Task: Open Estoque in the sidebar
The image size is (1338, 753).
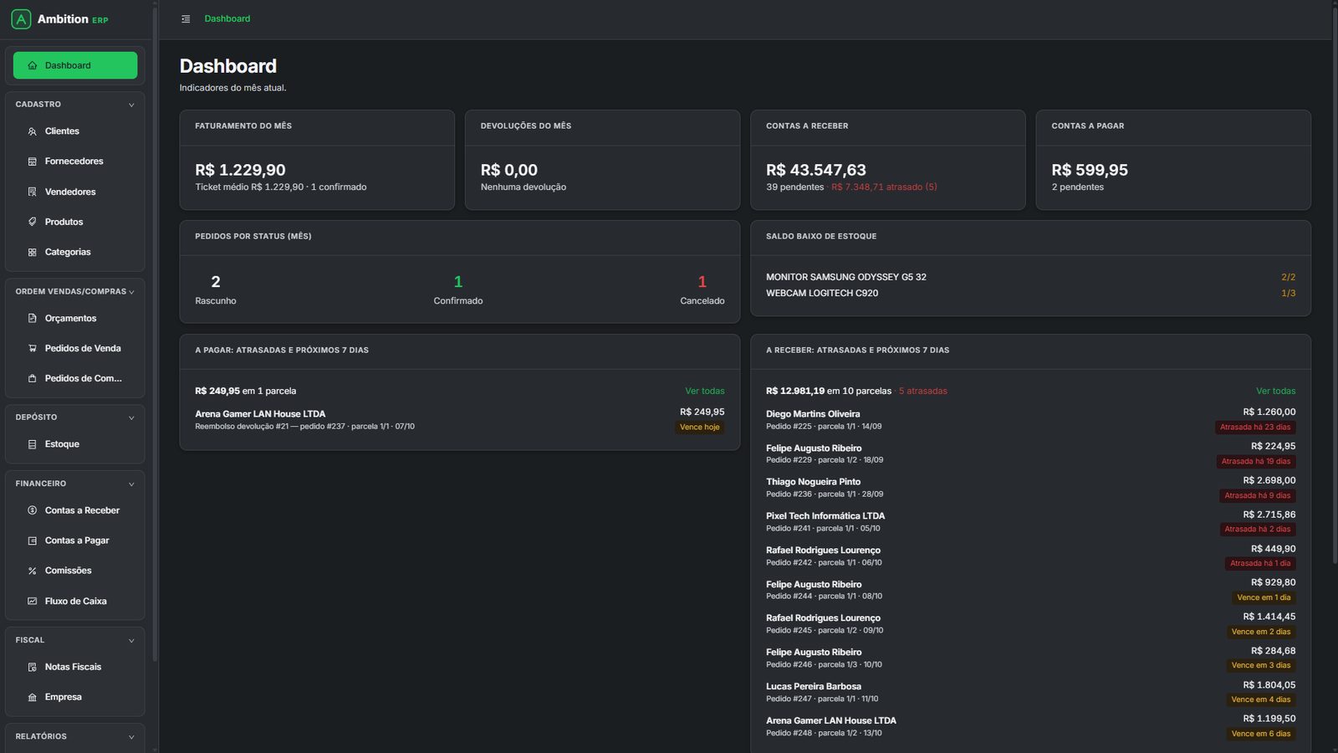Action: (75, 444)
